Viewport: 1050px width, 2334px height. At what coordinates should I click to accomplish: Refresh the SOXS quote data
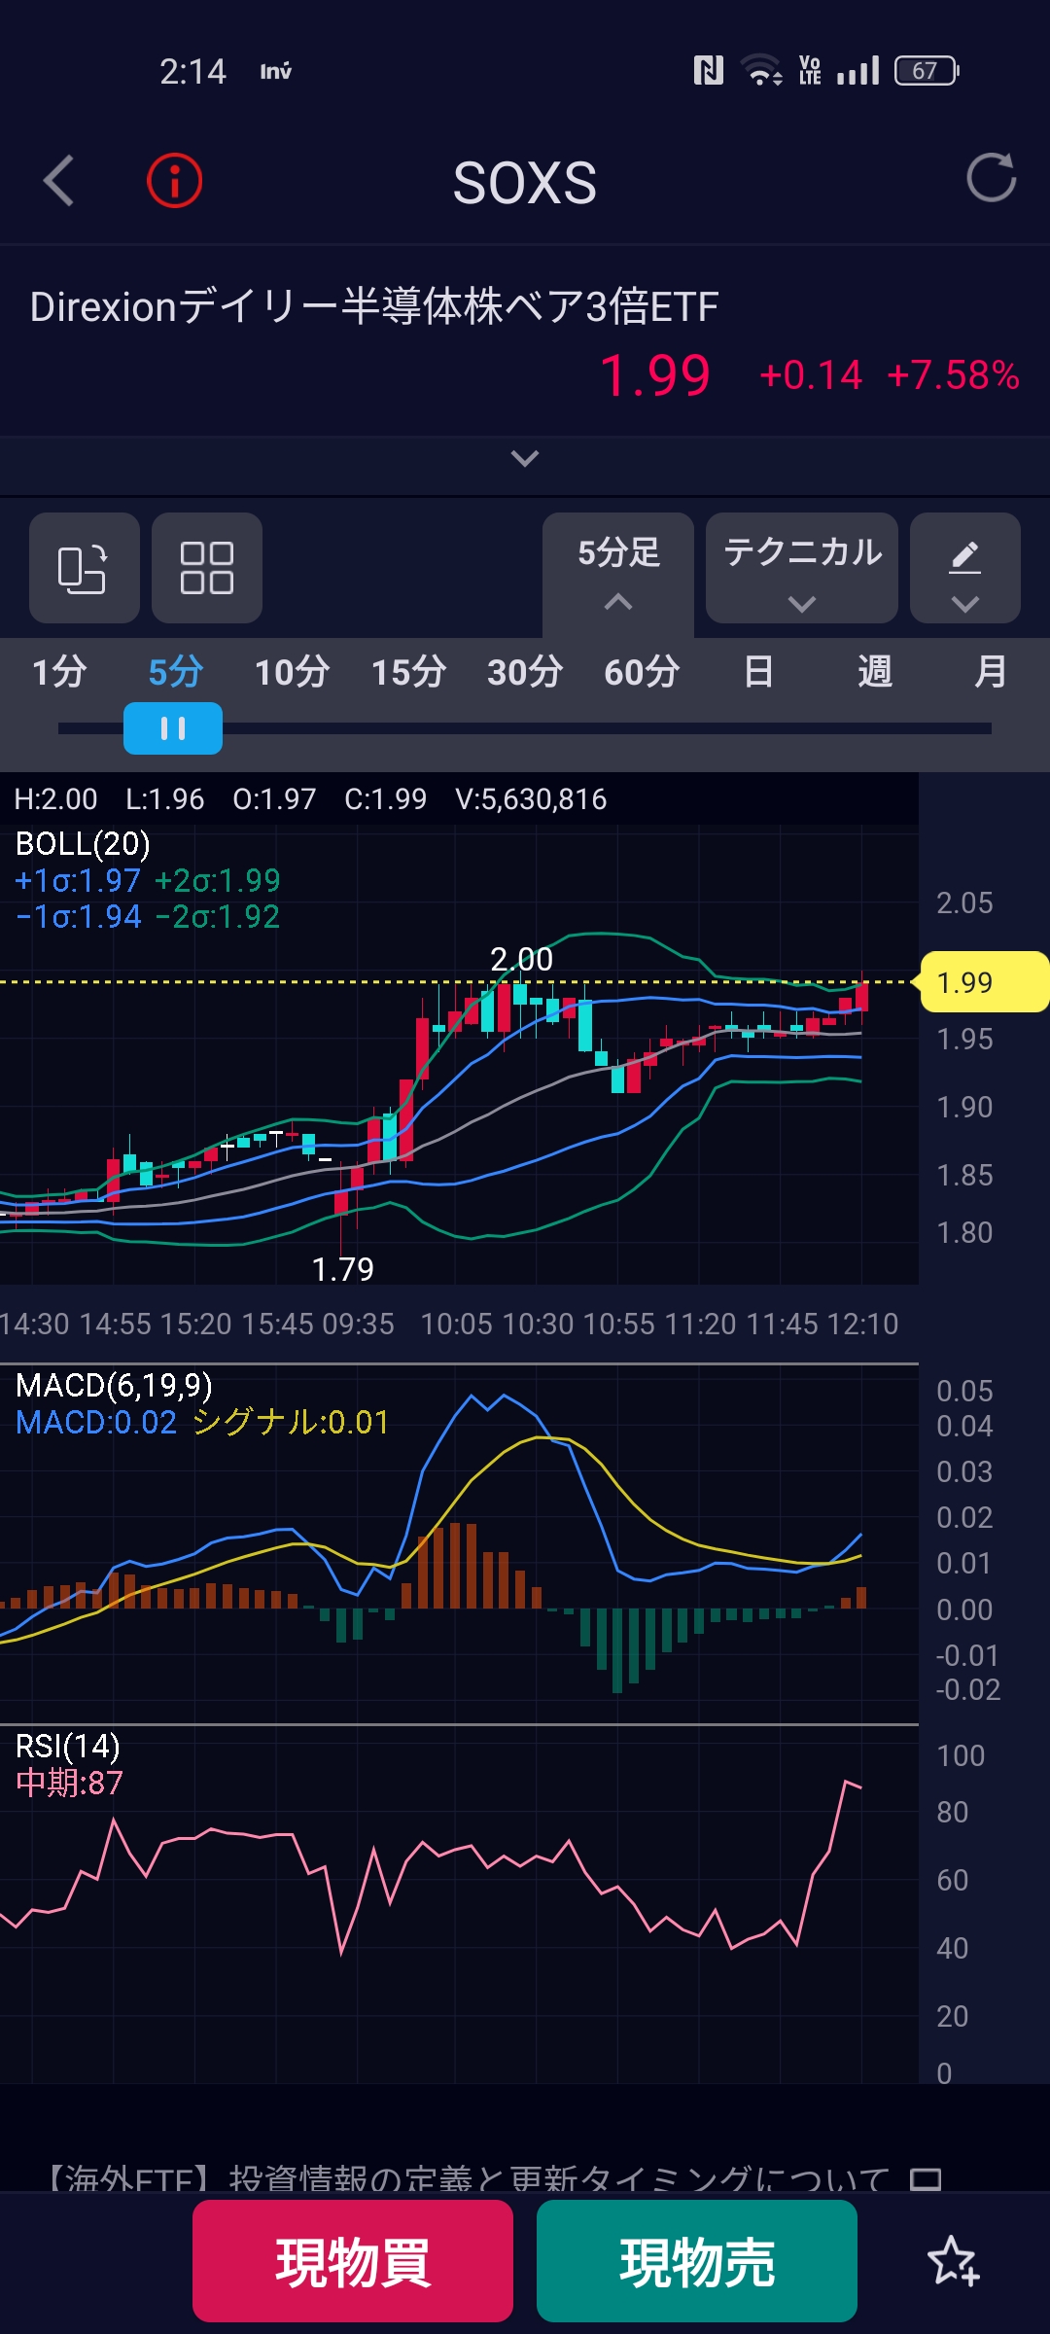(991, 178)
